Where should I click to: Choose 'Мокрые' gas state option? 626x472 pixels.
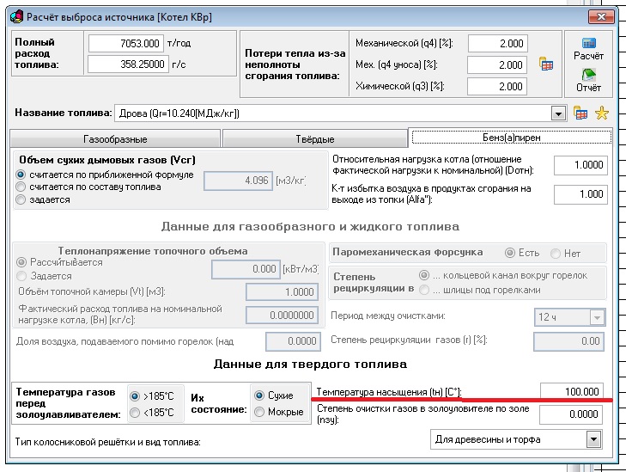tap(260, 412)
